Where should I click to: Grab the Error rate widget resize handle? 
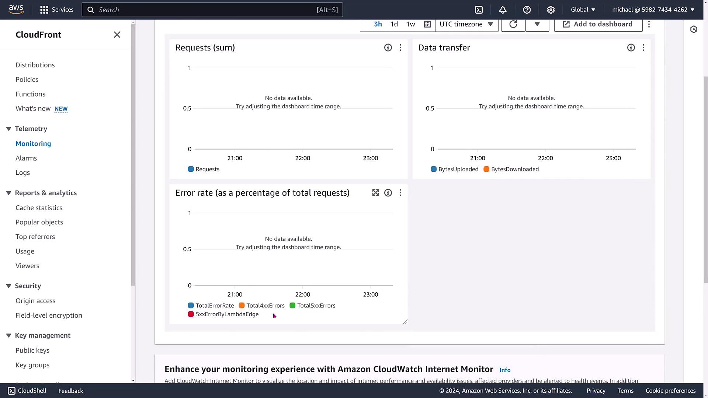(405, 322)
